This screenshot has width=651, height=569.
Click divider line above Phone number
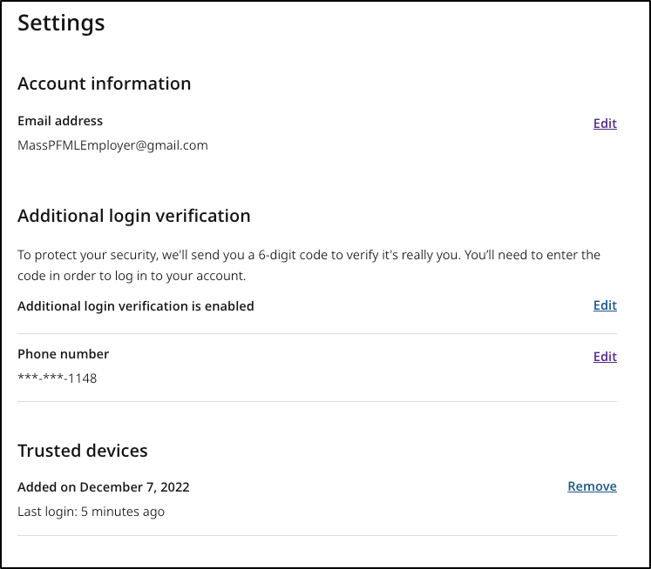(x=317, y=333)
